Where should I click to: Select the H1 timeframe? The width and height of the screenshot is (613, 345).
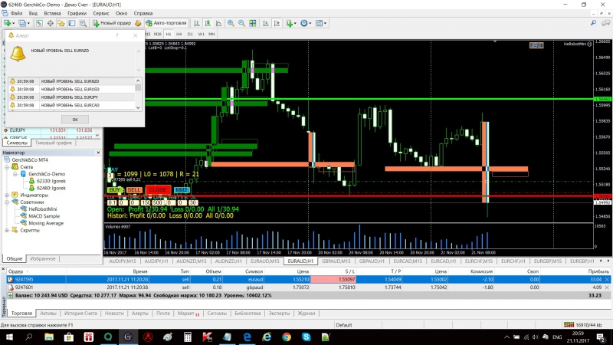point(169,34)
